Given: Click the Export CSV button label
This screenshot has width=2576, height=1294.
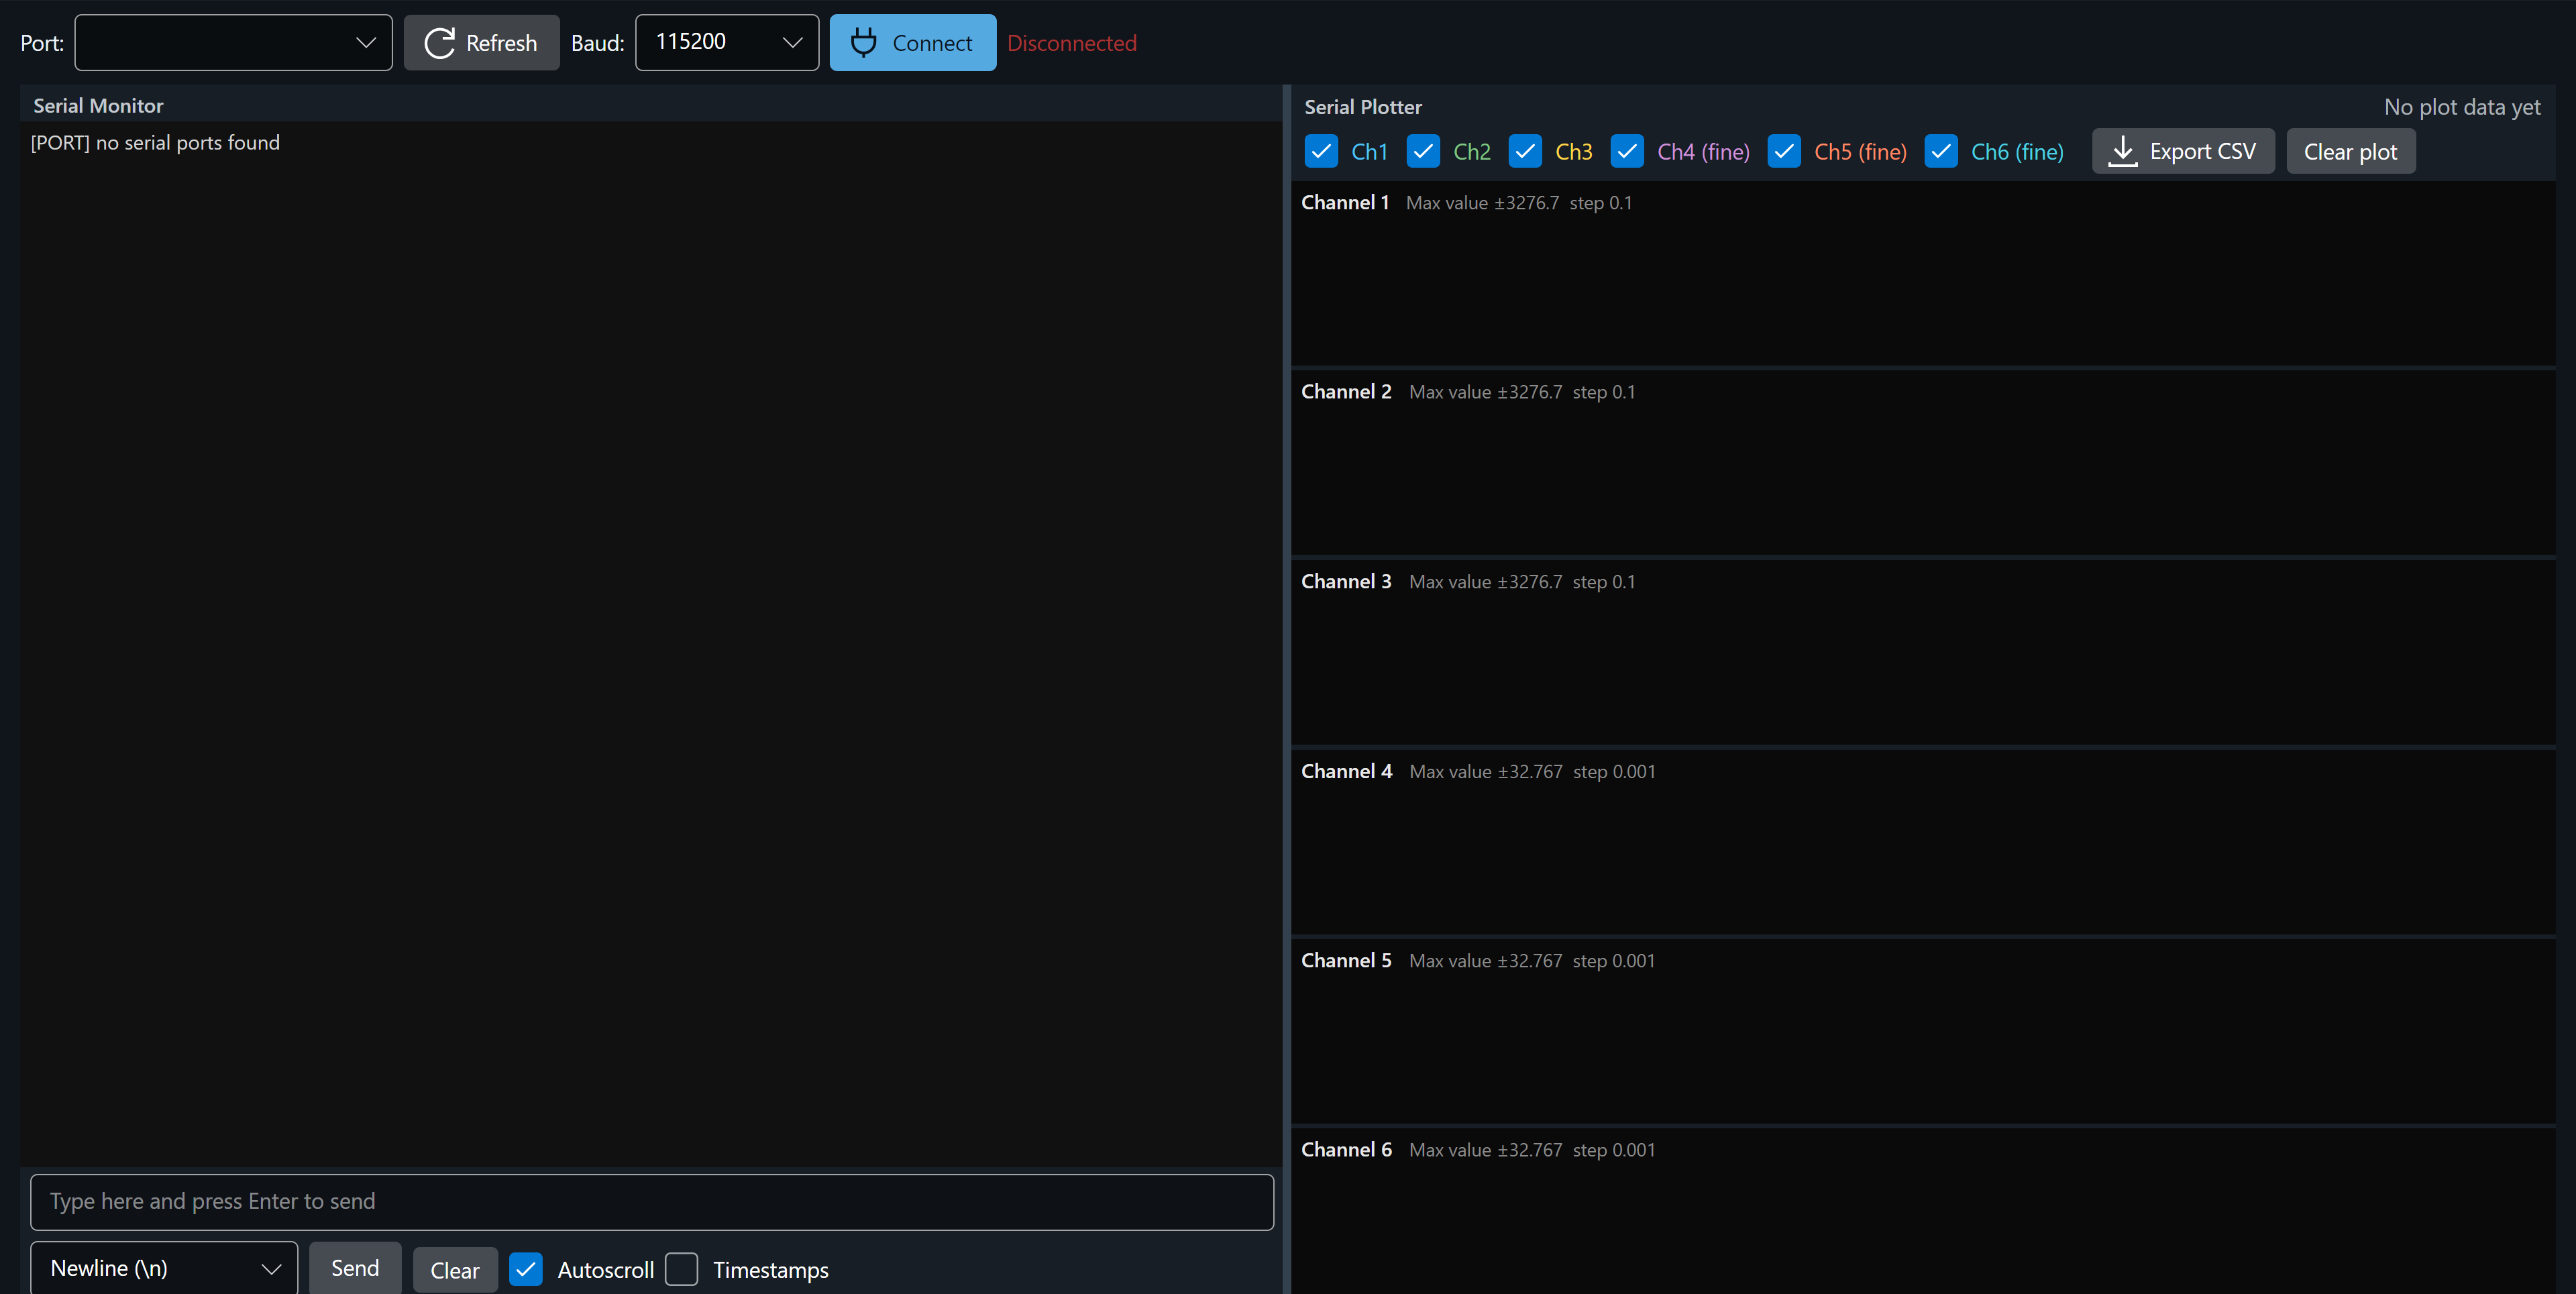Looking at the screenshot, I should point(2203,151).
